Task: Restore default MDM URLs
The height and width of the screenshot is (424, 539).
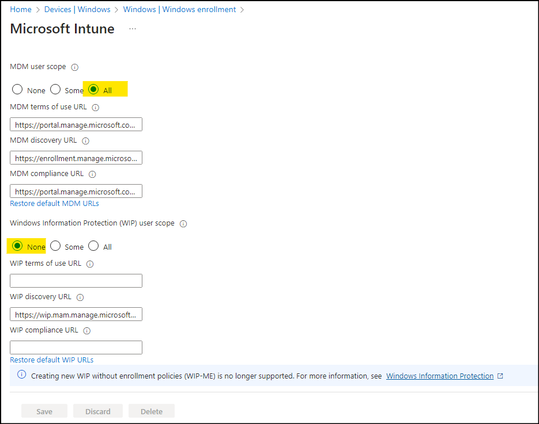Action: click(54, 204)
